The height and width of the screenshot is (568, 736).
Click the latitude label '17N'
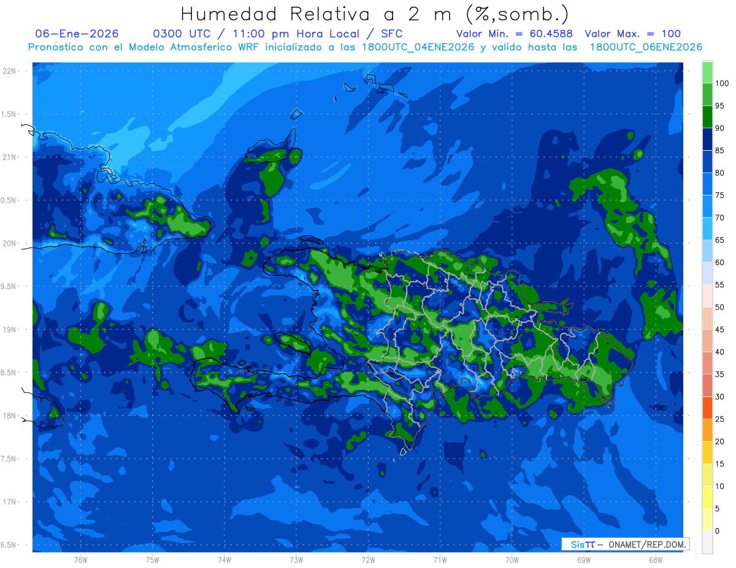coord(9,502)
